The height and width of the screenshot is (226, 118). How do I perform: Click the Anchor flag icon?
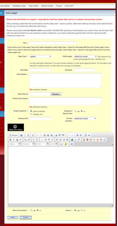click(79, 140)
